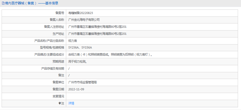Click the 备注 label
This screenshot has width=241, height=110.
(x=61, y=75)
